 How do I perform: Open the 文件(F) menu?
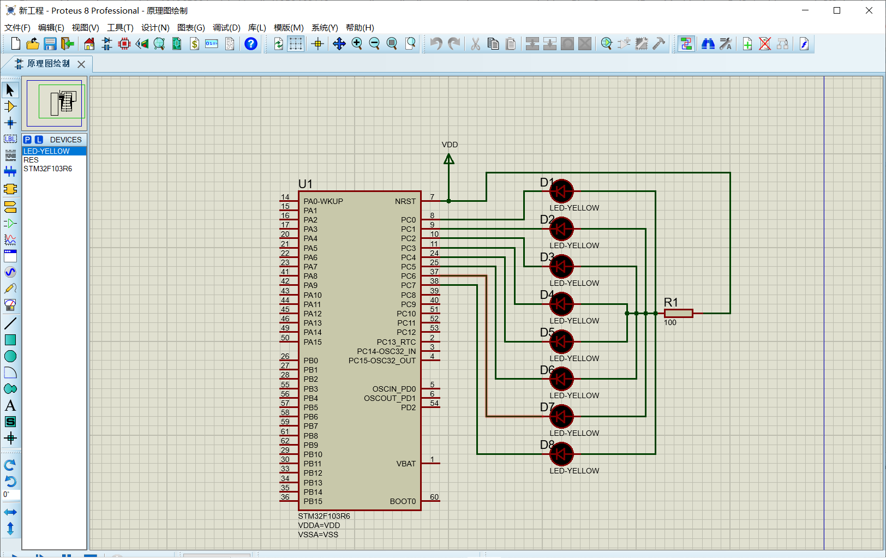(x=17, y=28)
